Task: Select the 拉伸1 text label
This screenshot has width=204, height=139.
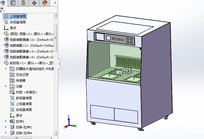Action: [x=20, y=121]
